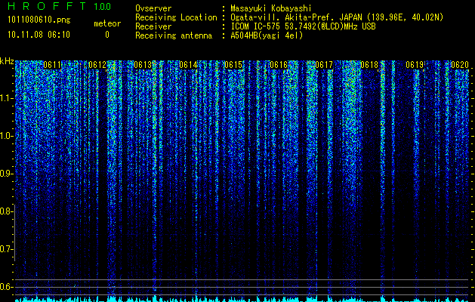The width and height of the screenshot is (475, 302).
Task: Click the 0615 time marker
Action: pyautogui.click(x=233, y=65)
